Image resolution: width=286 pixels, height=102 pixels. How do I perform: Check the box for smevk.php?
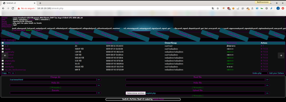click(3, 67)
